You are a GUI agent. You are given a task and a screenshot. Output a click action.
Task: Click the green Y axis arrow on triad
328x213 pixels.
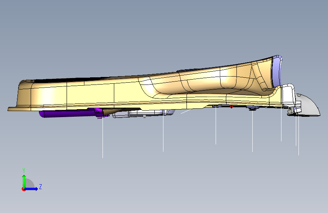[x=24, y=182]
